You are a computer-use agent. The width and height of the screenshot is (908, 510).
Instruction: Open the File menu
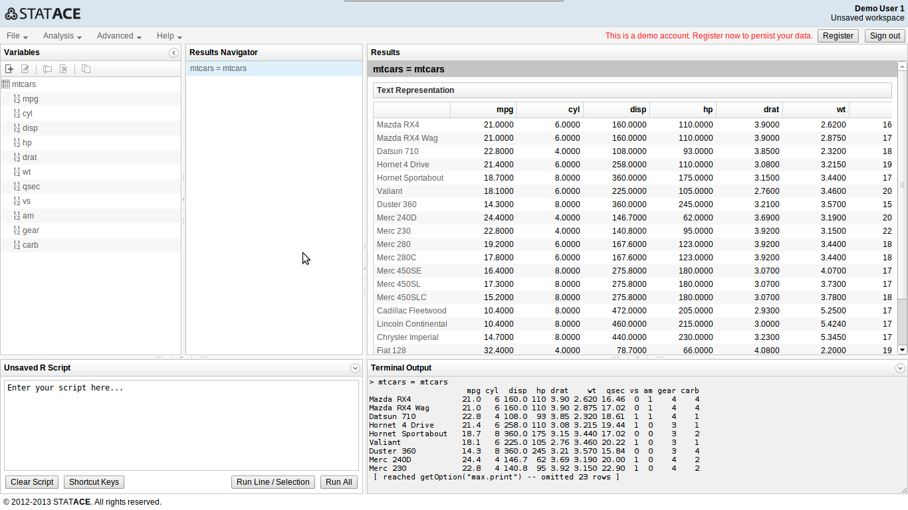coord(17,36)
